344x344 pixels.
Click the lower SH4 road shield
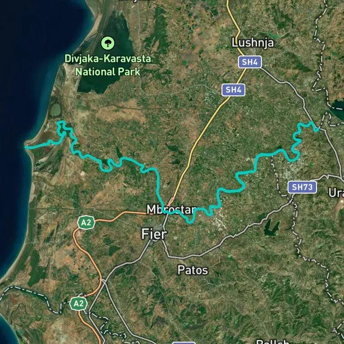point(233,90)
